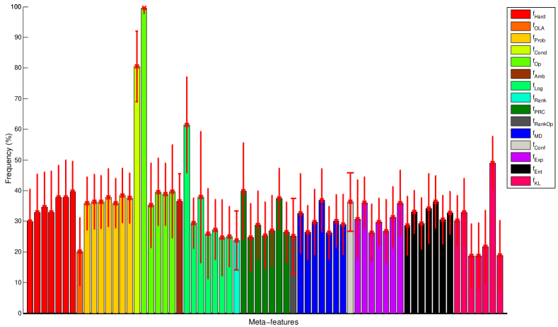Select the light gray fConf legend swatch
This screenshot has height=327, width=558.
pos(521,145)
